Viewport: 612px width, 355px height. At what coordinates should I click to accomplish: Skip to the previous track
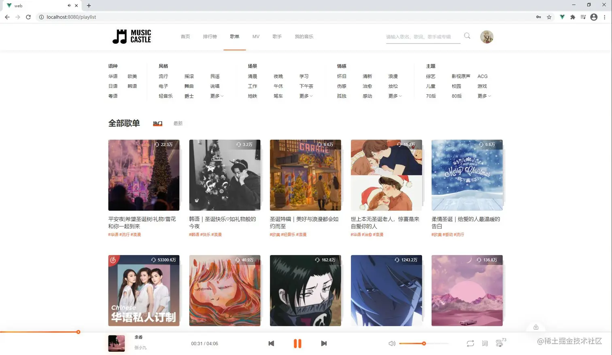point(271,343)
